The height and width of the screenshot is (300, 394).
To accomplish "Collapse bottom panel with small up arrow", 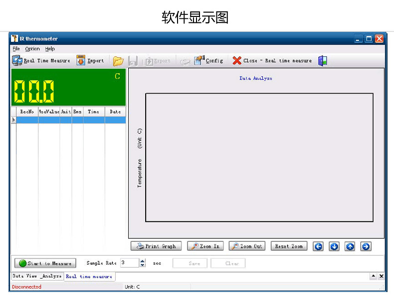I will (374, 276).
